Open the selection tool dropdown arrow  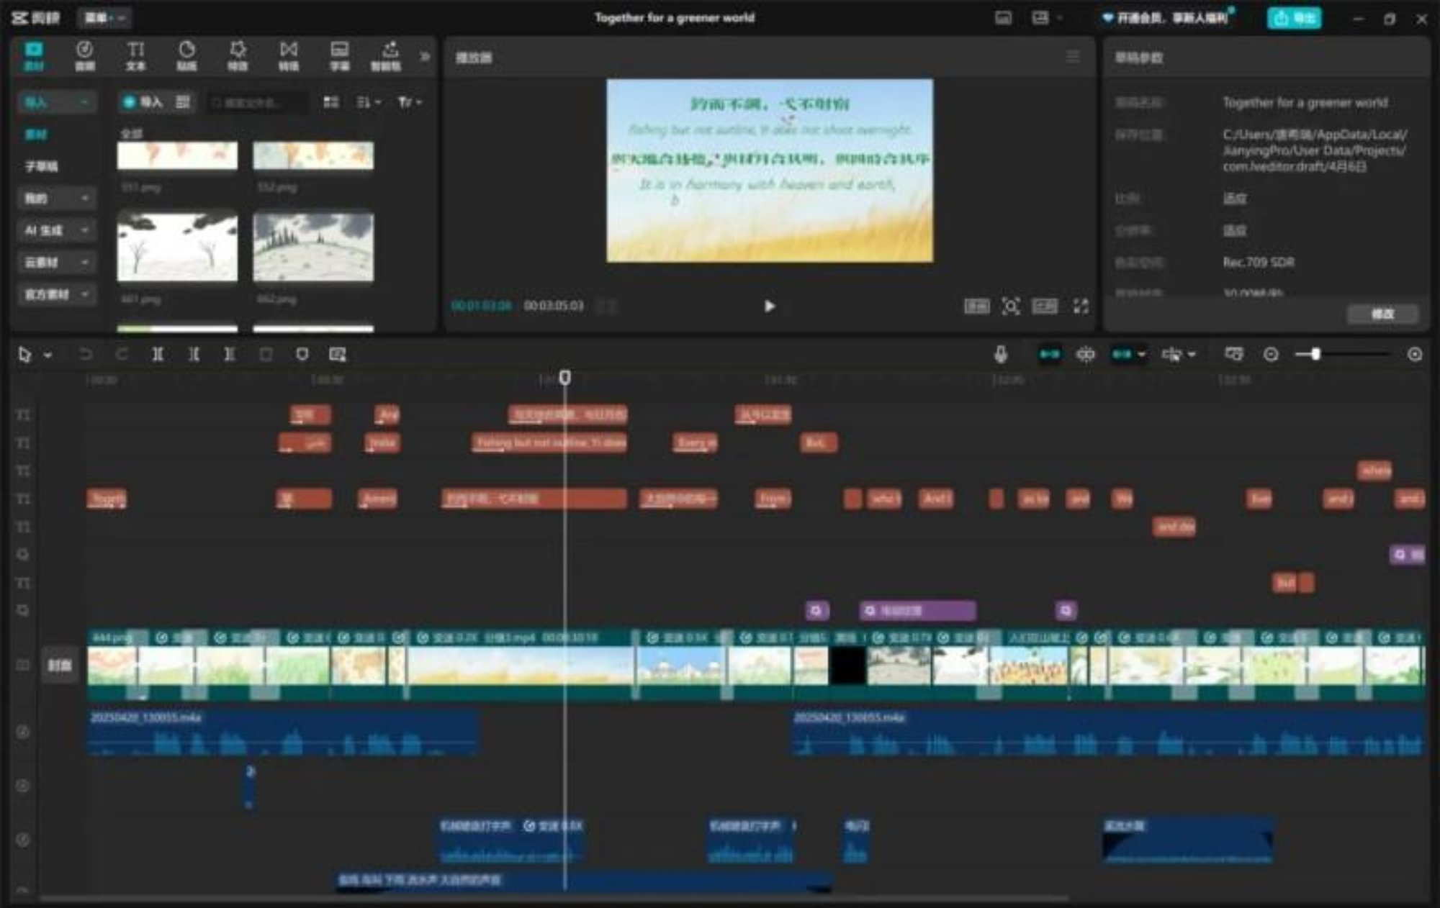click(x=48, y=355)
